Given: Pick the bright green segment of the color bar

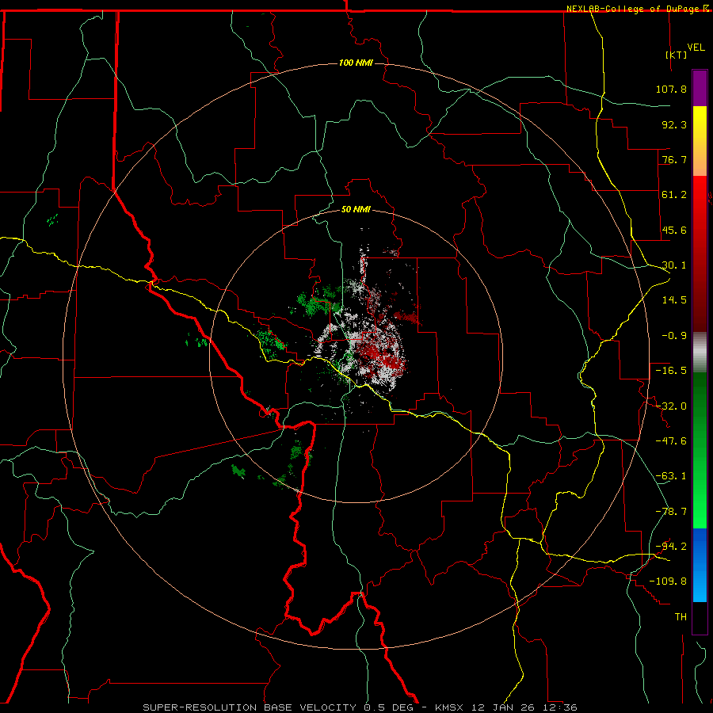Looking at the screenshot, I should click(x=700, y=510).
